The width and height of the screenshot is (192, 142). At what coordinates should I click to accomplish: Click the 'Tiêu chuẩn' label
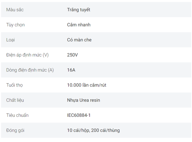tap(17, 115)
